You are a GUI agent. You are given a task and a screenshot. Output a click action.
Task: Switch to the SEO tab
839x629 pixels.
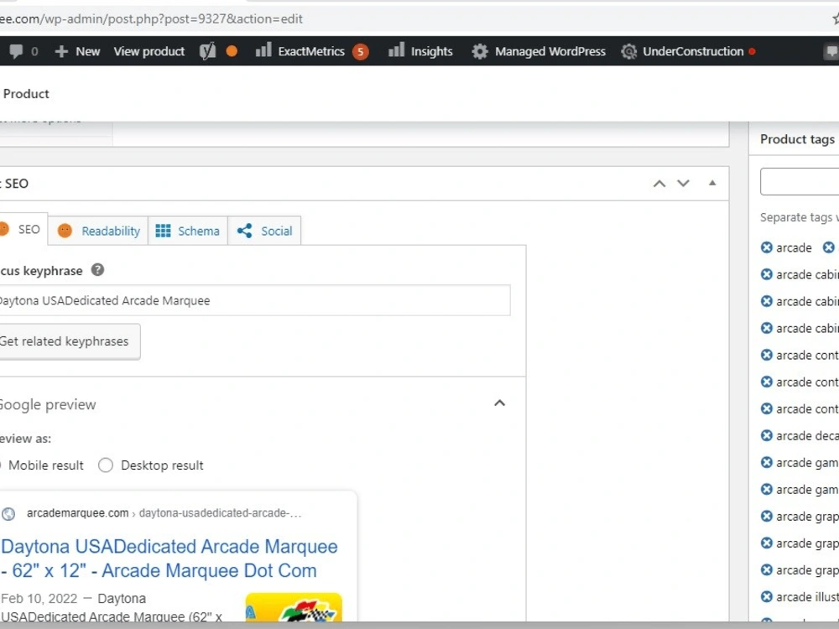click(x=23, y=230)
